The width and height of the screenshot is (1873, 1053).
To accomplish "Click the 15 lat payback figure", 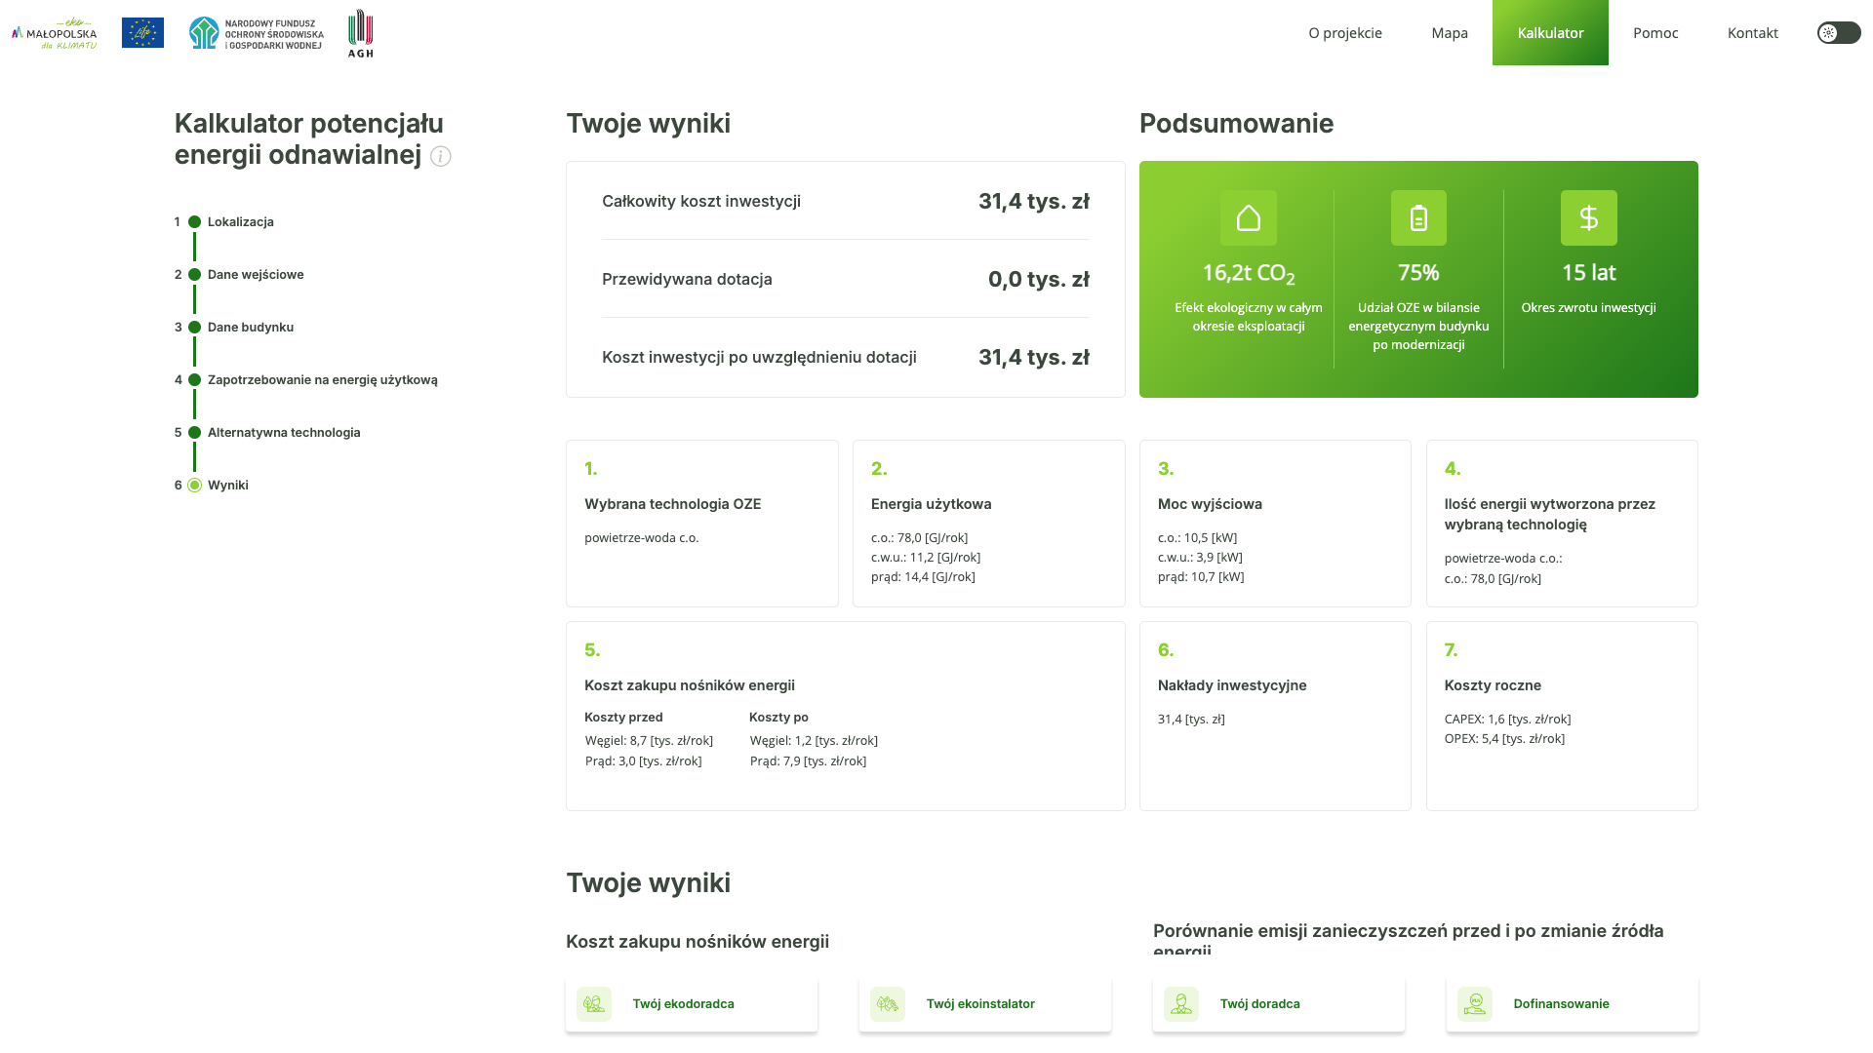I will pyautogui.click(x=1589, y=273).
